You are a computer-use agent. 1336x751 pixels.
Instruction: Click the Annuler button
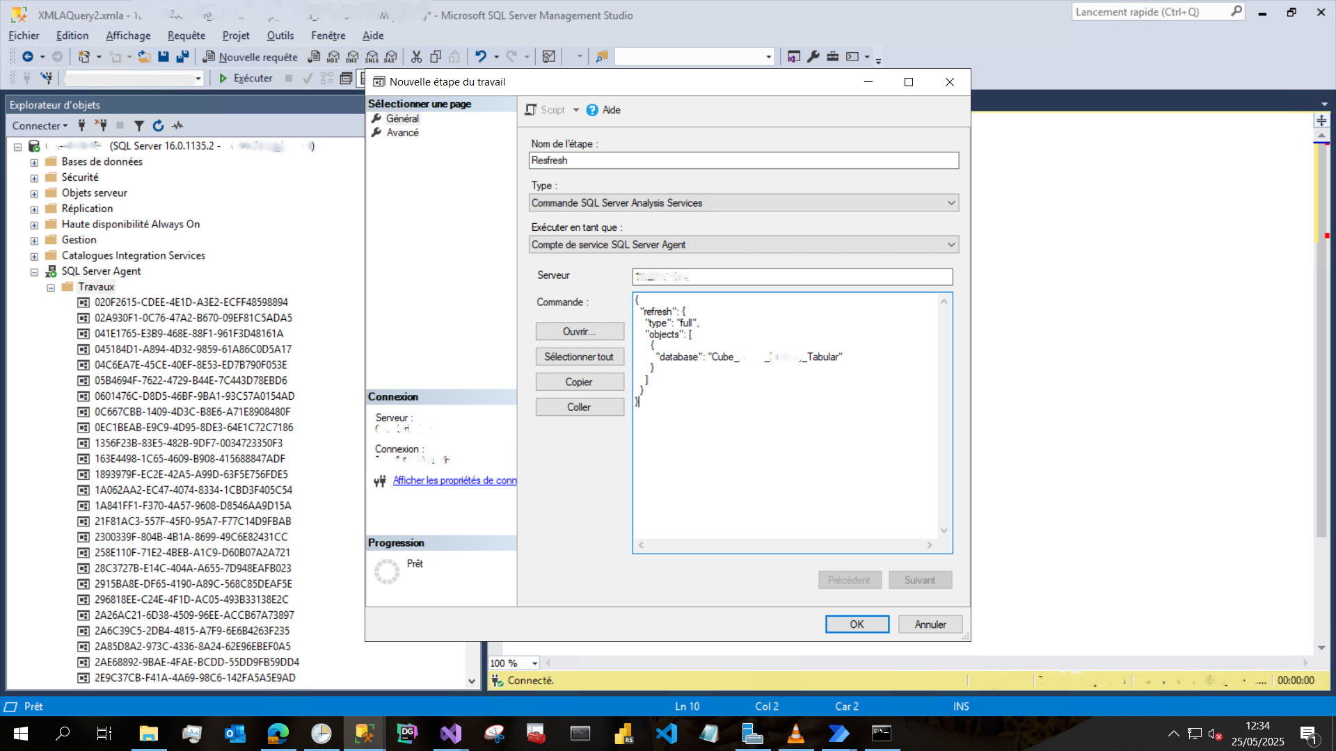click(x=930, y=624)
